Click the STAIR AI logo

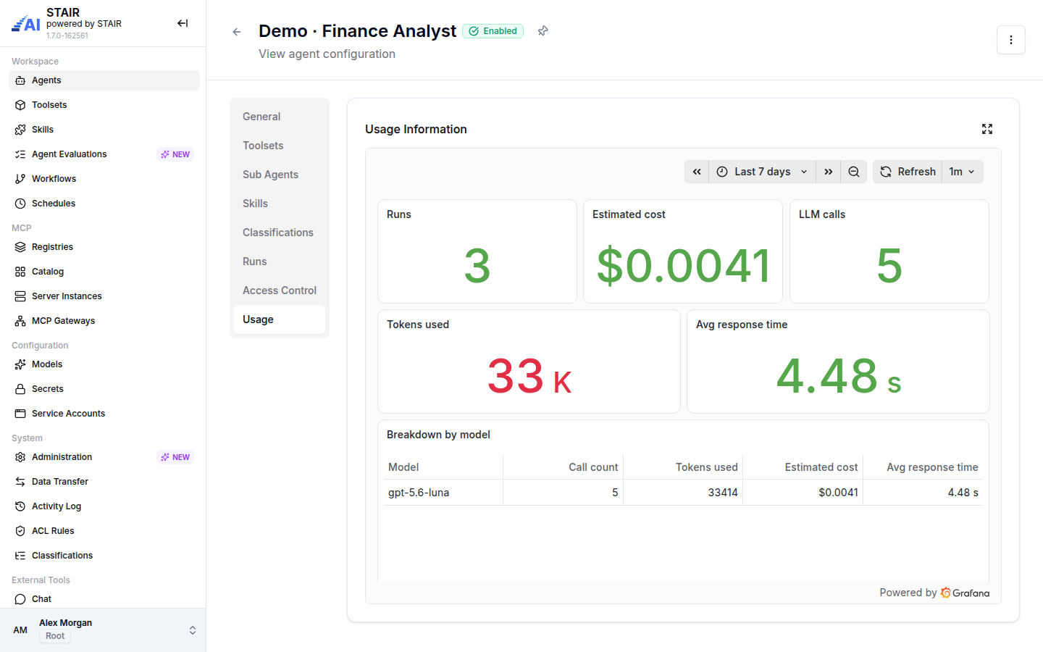point(26,24)
